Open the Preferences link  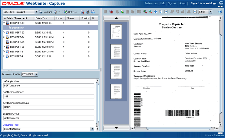[151, 3]
